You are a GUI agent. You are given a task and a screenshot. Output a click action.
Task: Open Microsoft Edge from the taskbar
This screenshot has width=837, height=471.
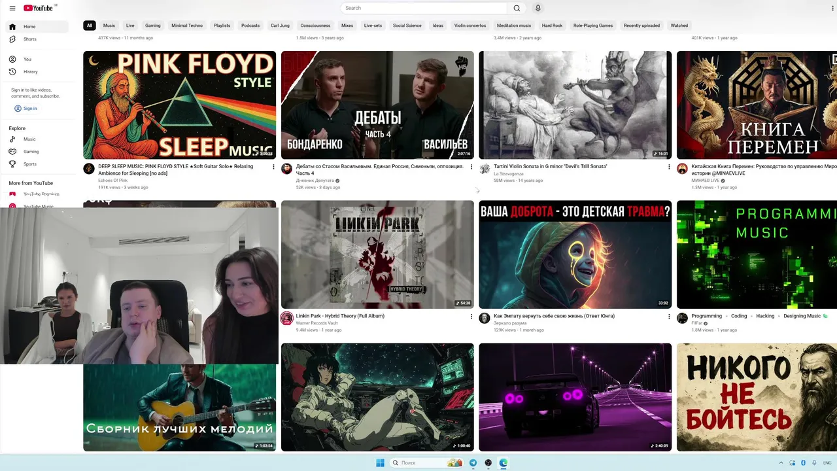coord(504,462)
